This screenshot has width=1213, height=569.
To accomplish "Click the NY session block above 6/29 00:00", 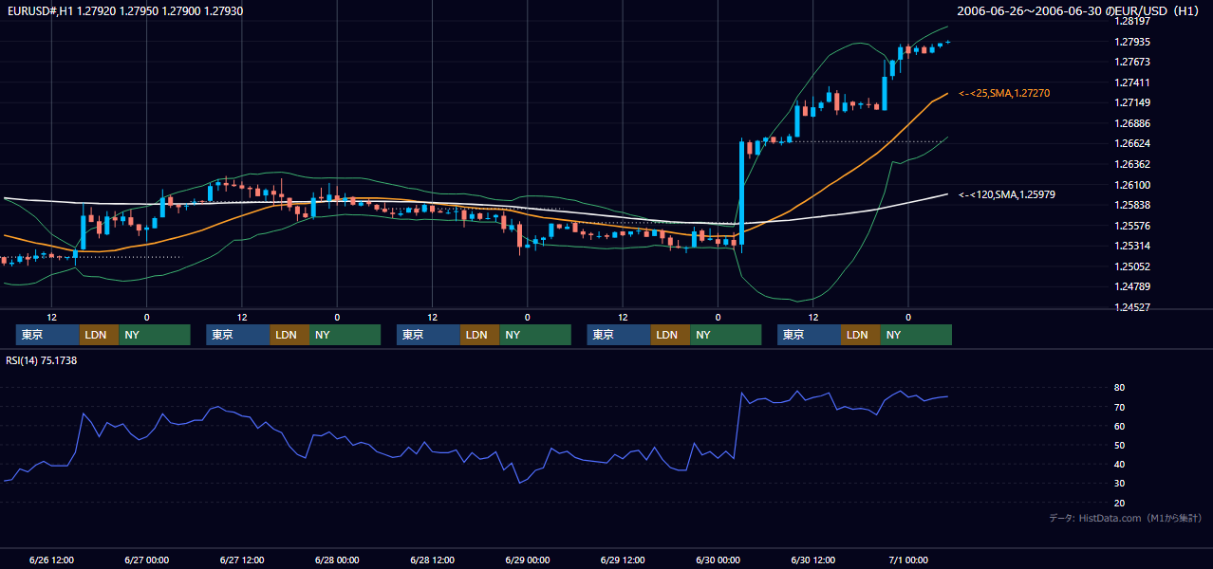I will 535,335.
